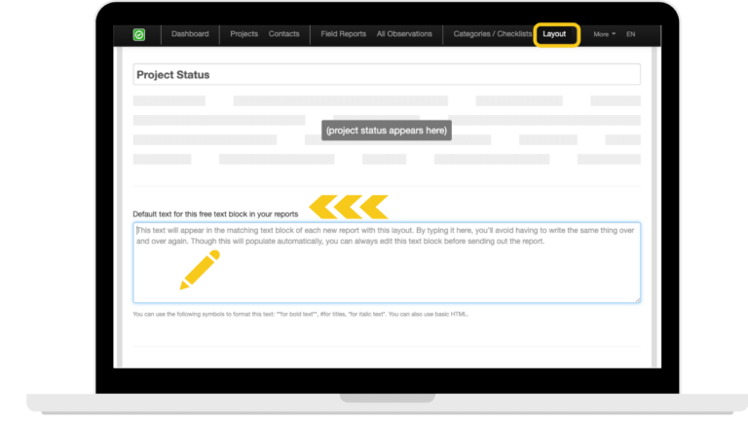
Task: Switch language via EN selector
Action: coord(631,34)
